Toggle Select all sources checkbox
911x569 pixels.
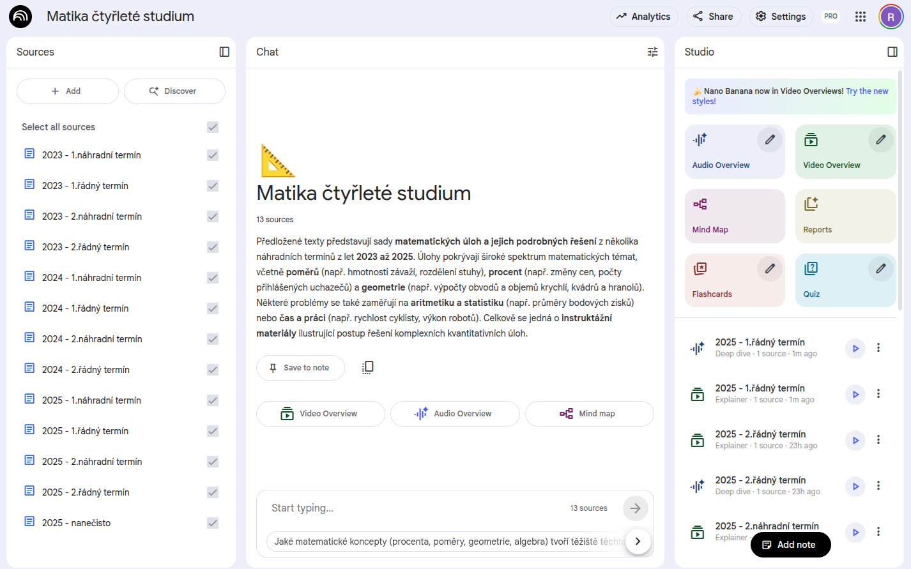[213, 127]
